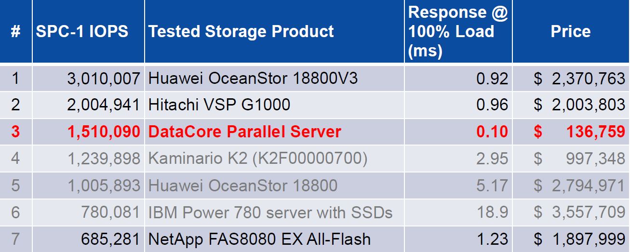Viewport: 630px width, 252px height.
Task: Click row number 5 cell
Action: (15, 186)
